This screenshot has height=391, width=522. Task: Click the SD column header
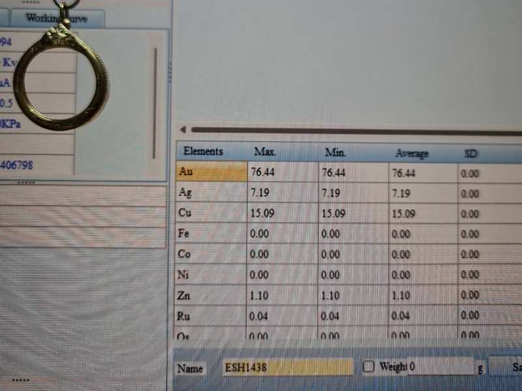coord(470,154)
